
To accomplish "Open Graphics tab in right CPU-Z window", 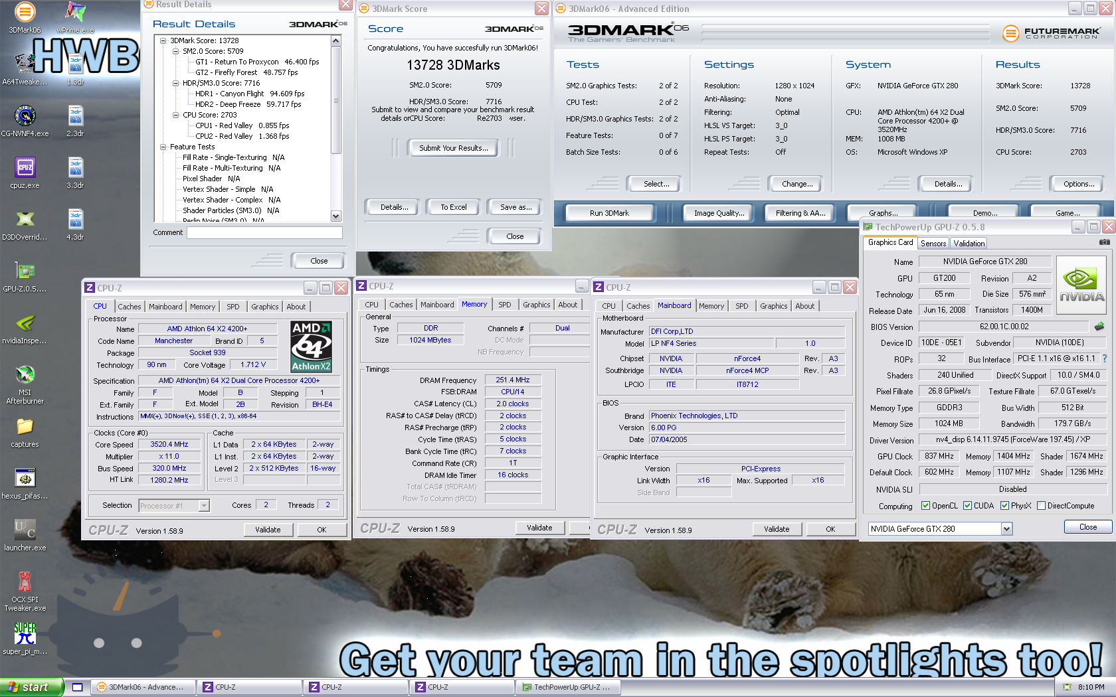I will click(x=774, y=306).
